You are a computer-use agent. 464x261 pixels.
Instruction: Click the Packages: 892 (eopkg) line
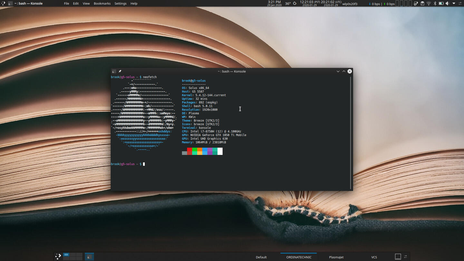[x=200, y=102]
